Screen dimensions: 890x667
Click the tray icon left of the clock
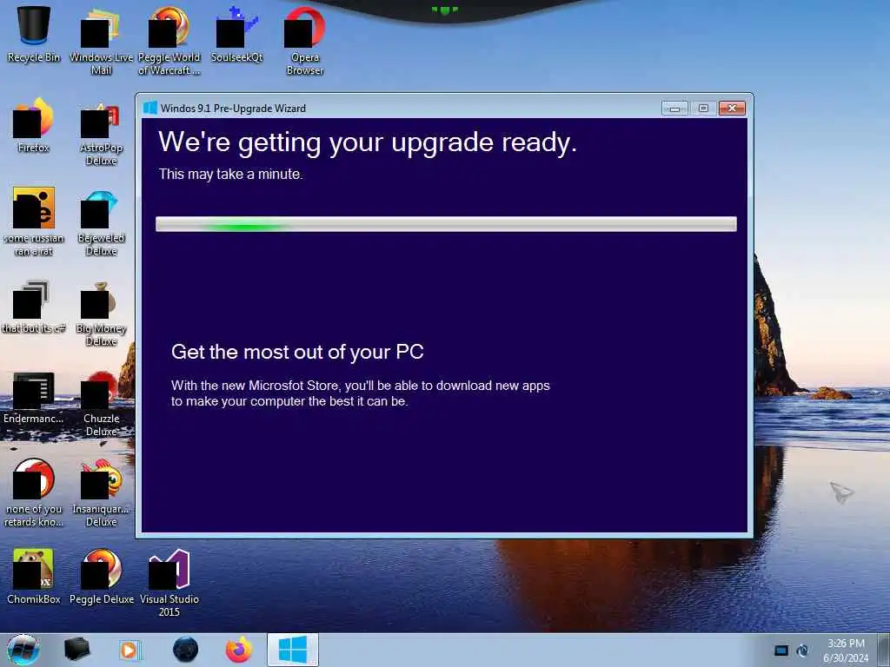pyautogui.click(x=802, y=650)
